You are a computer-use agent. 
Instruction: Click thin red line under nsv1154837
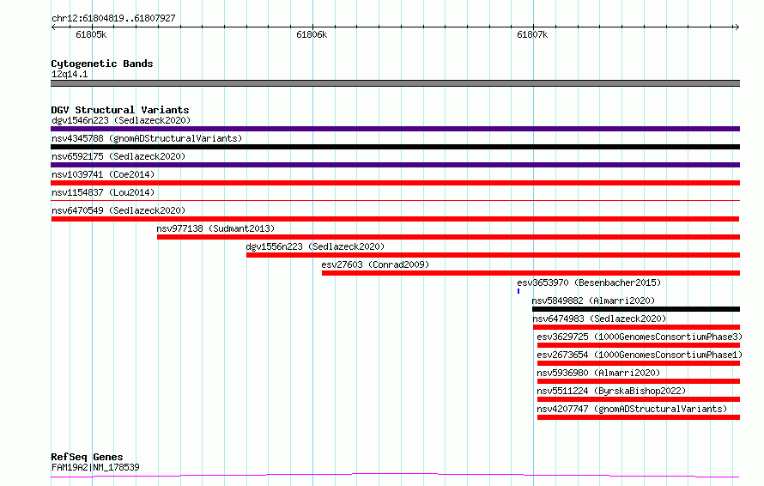pyautogui.click(x=395, y=200)
